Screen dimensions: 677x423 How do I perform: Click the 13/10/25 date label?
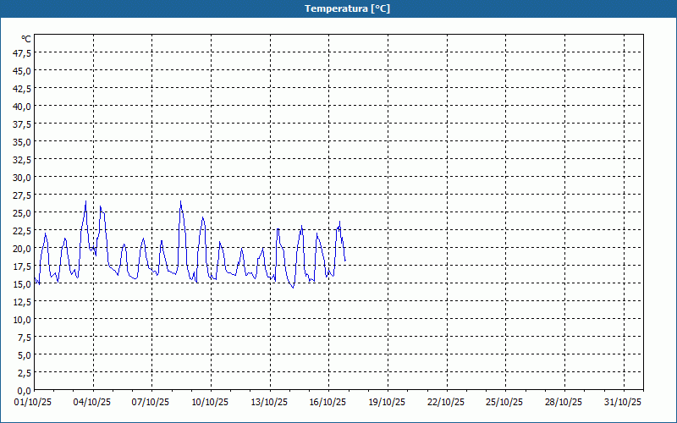[x=270, y=402]
